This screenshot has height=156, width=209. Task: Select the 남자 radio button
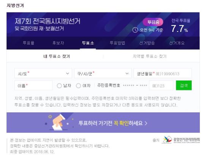(59, 85)
